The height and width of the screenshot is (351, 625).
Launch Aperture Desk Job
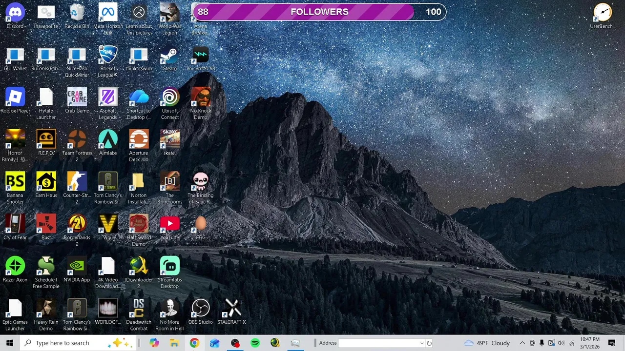click(x=139, y=146)
